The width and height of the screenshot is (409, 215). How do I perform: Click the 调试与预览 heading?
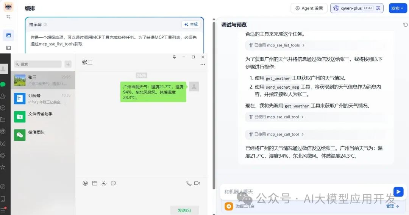[234, 25]
